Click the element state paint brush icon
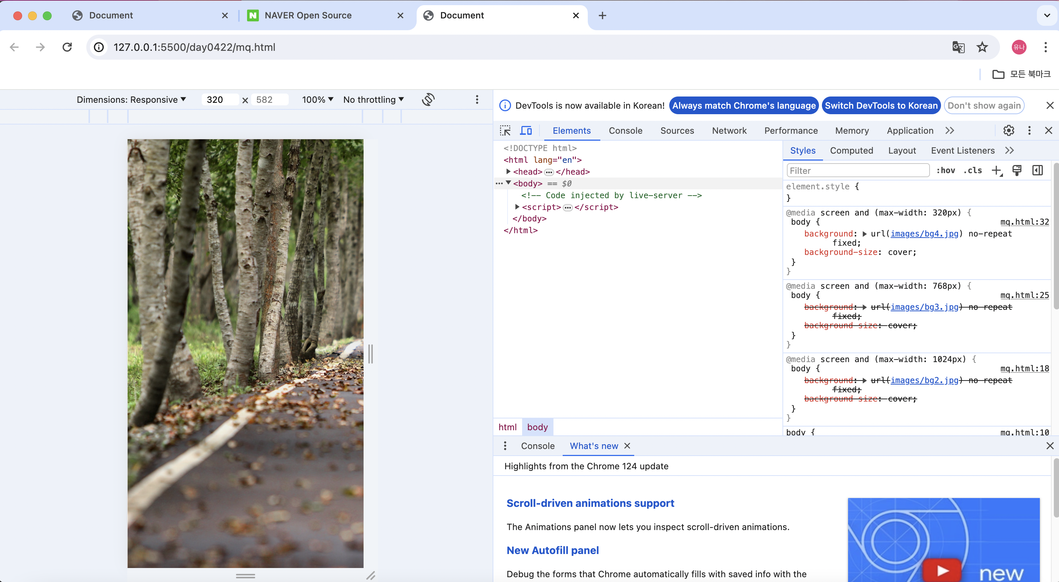The width and height of the screenshot is (1059, 582). point(1017,171)
